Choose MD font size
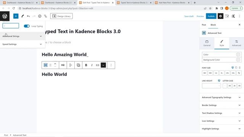The height and width of the screenshot is (137, 244). pyautogui.click(x=210, y=73)
